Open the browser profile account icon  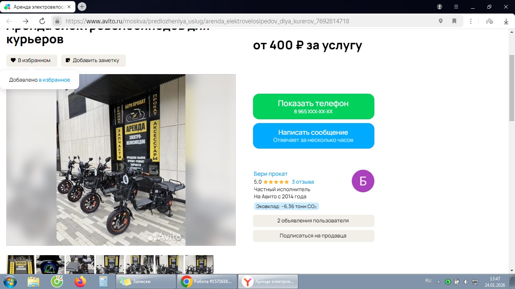pos(440,7)
